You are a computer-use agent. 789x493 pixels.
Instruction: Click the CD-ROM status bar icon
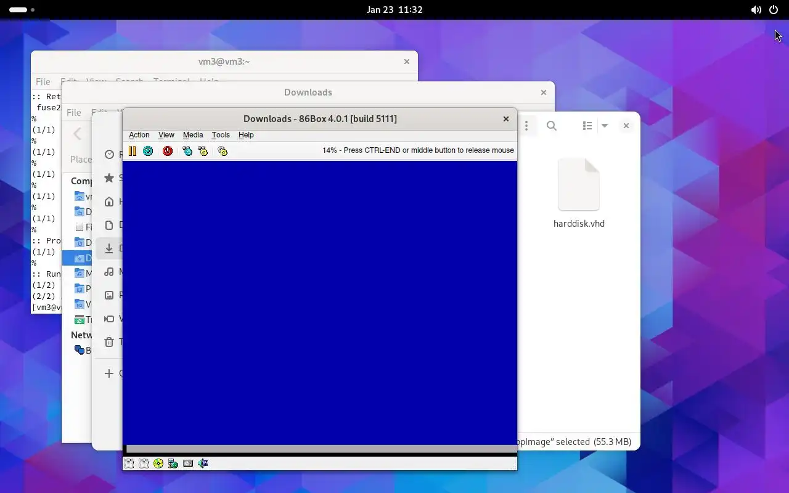(x=158, y=463)
